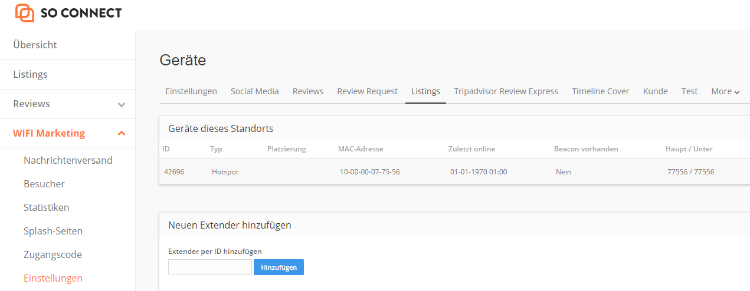Open the Tripadvisor Review Express tab

pyautogui.click(x=506, y=91)
